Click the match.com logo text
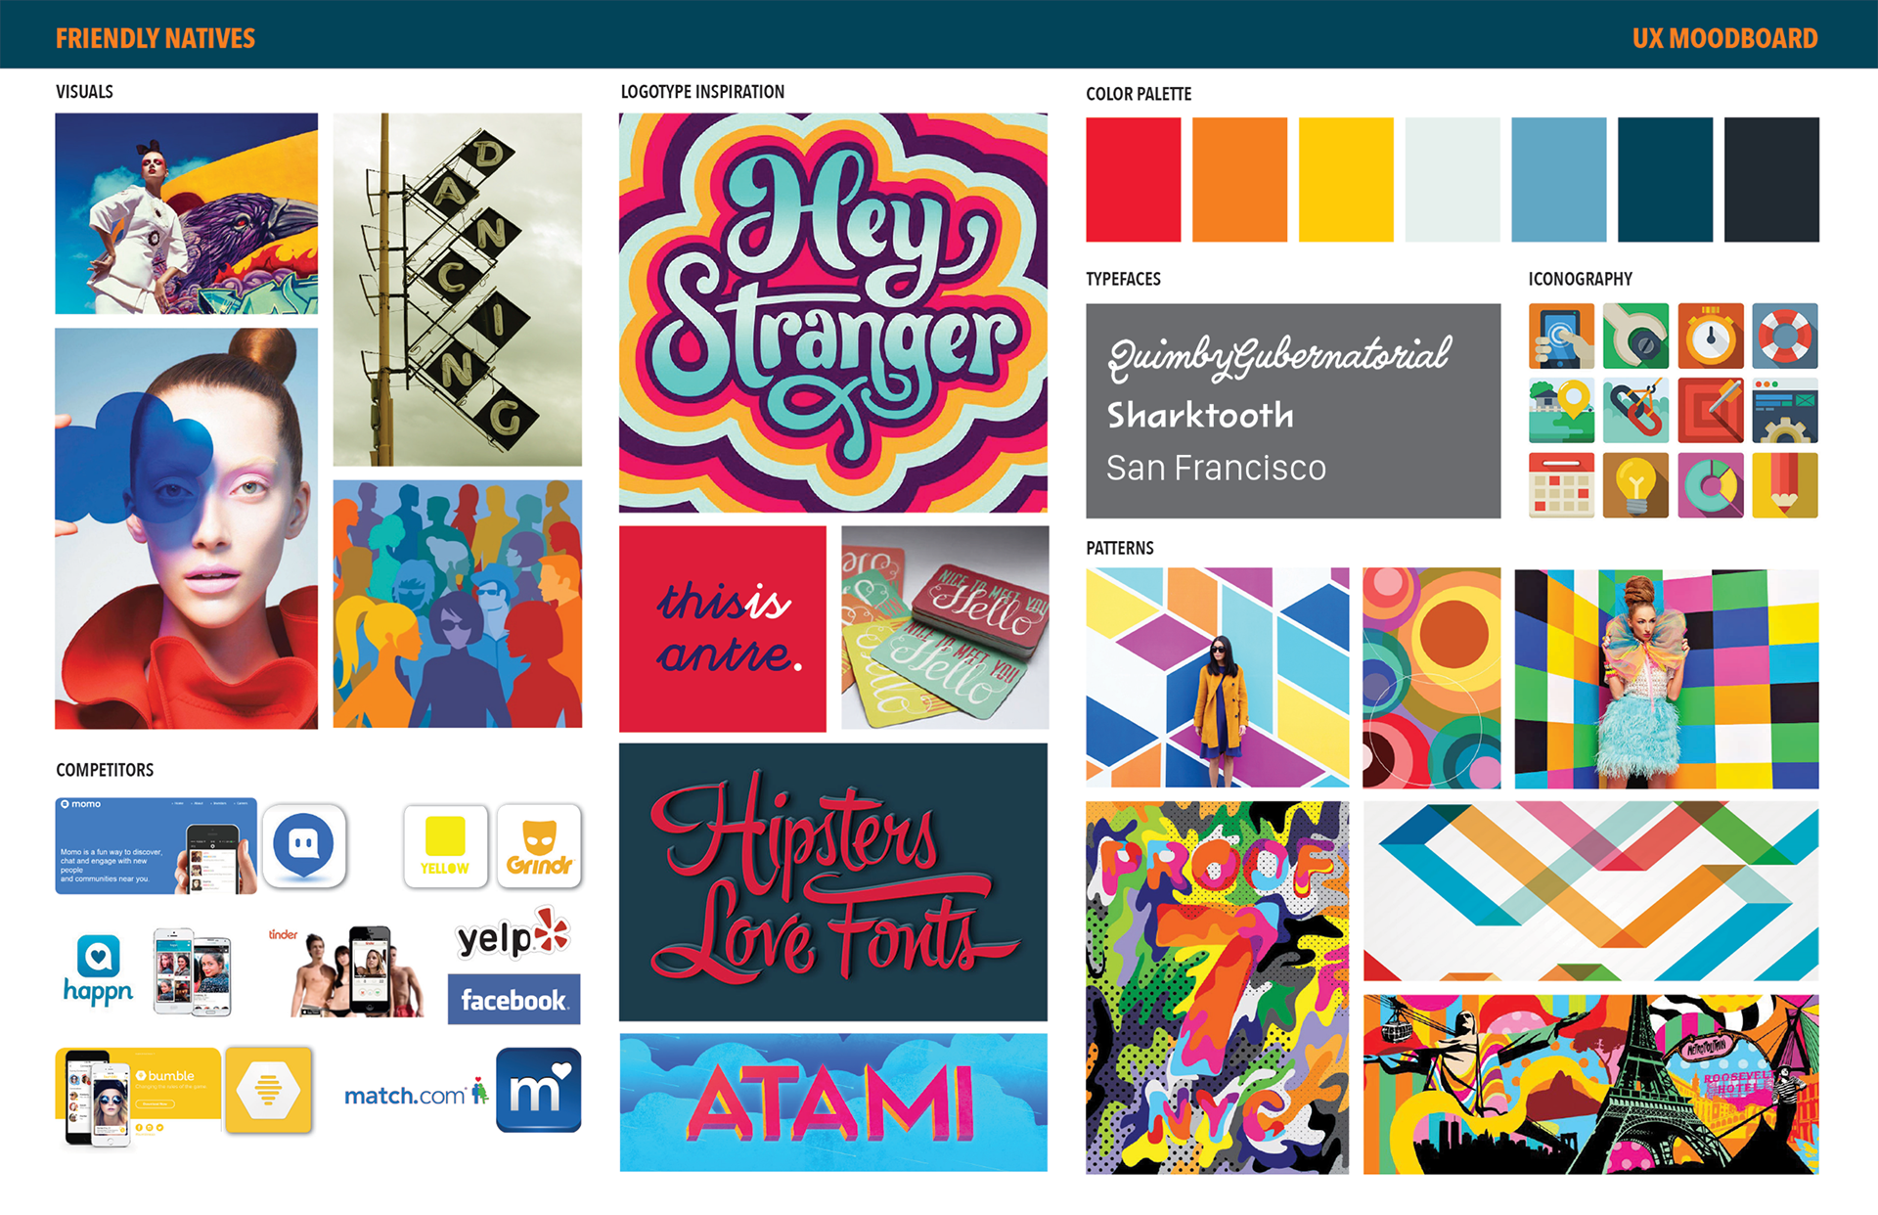The height and width of the screenshot is (1215, 1878). tap(405, 1096)
